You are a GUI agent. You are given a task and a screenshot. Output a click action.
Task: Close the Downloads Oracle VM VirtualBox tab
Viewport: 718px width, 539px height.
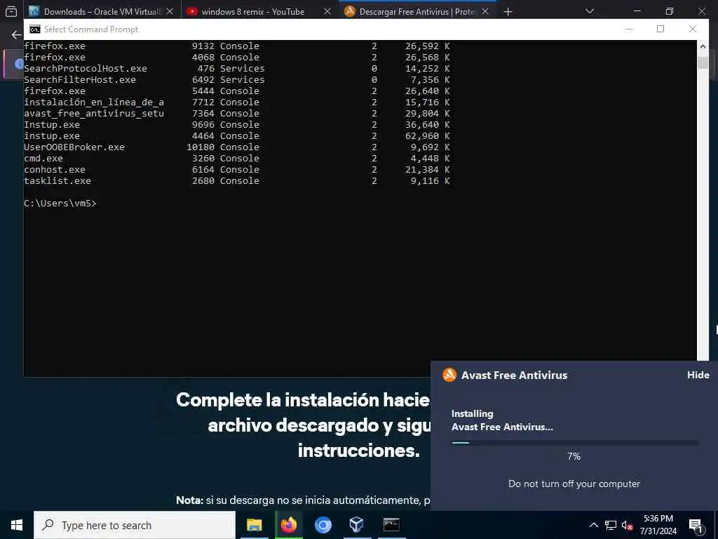(x=170, y=11)
